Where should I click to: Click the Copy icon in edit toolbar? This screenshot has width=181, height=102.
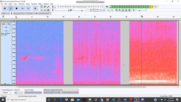click(94, 10)
